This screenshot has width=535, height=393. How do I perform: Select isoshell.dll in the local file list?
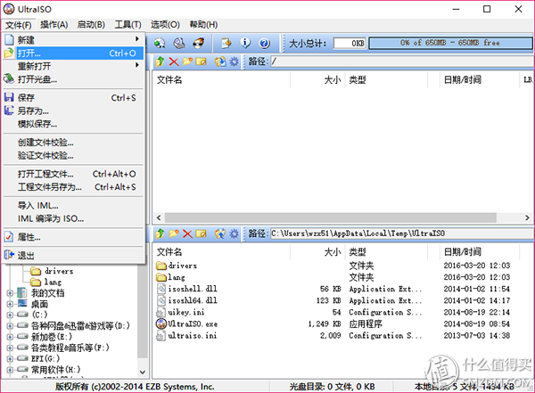[x=193, y=289]
